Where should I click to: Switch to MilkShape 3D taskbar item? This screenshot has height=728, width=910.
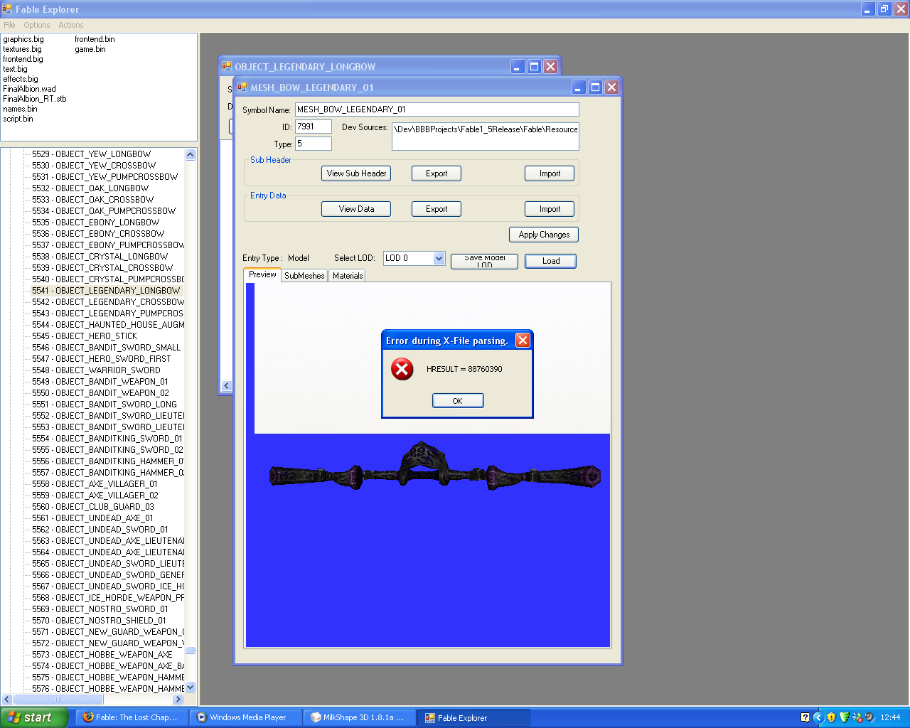click(360, 717)
